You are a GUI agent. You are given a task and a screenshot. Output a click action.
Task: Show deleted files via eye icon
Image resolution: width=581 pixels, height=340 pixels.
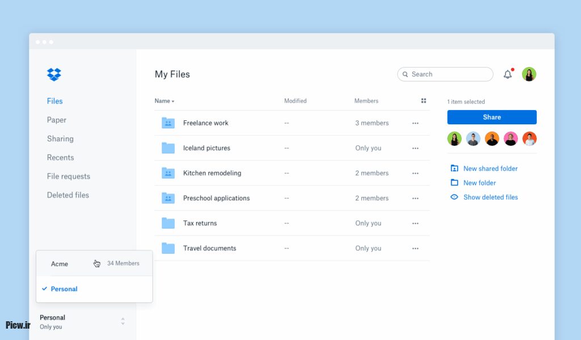[x=454, y=197]
